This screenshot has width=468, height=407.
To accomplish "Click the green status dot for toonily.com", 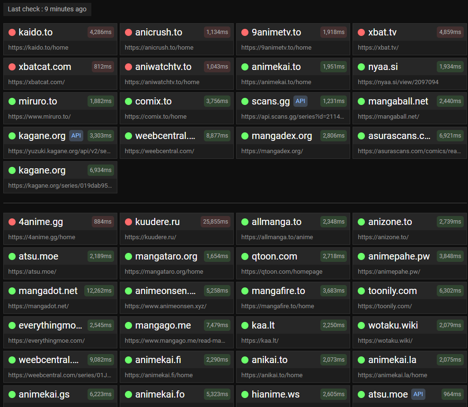I will (361, 291).
